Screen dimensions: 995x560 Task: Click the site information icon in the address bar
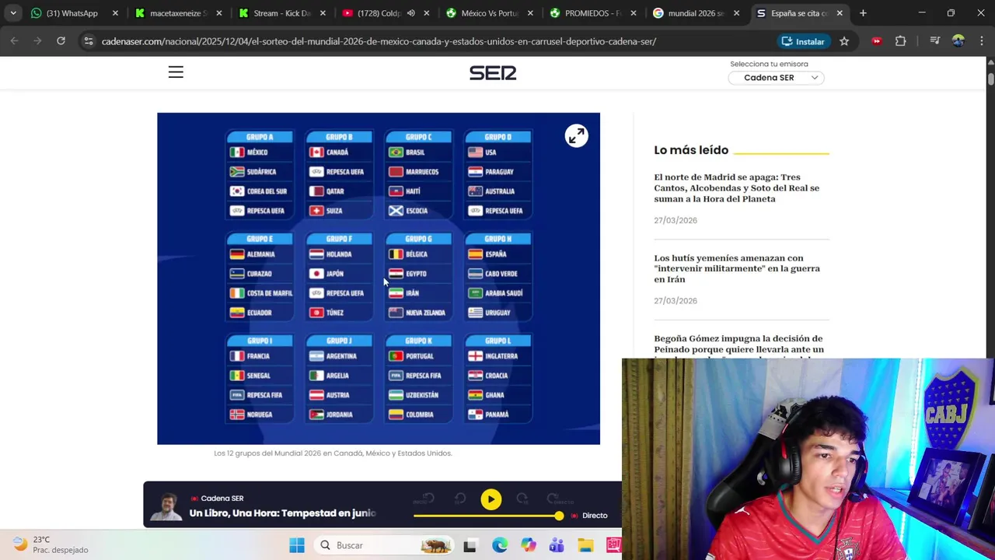coord(88,41)
